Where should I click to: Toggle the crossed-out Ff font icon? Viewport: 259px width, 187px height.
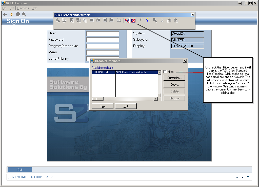[127, 21]
